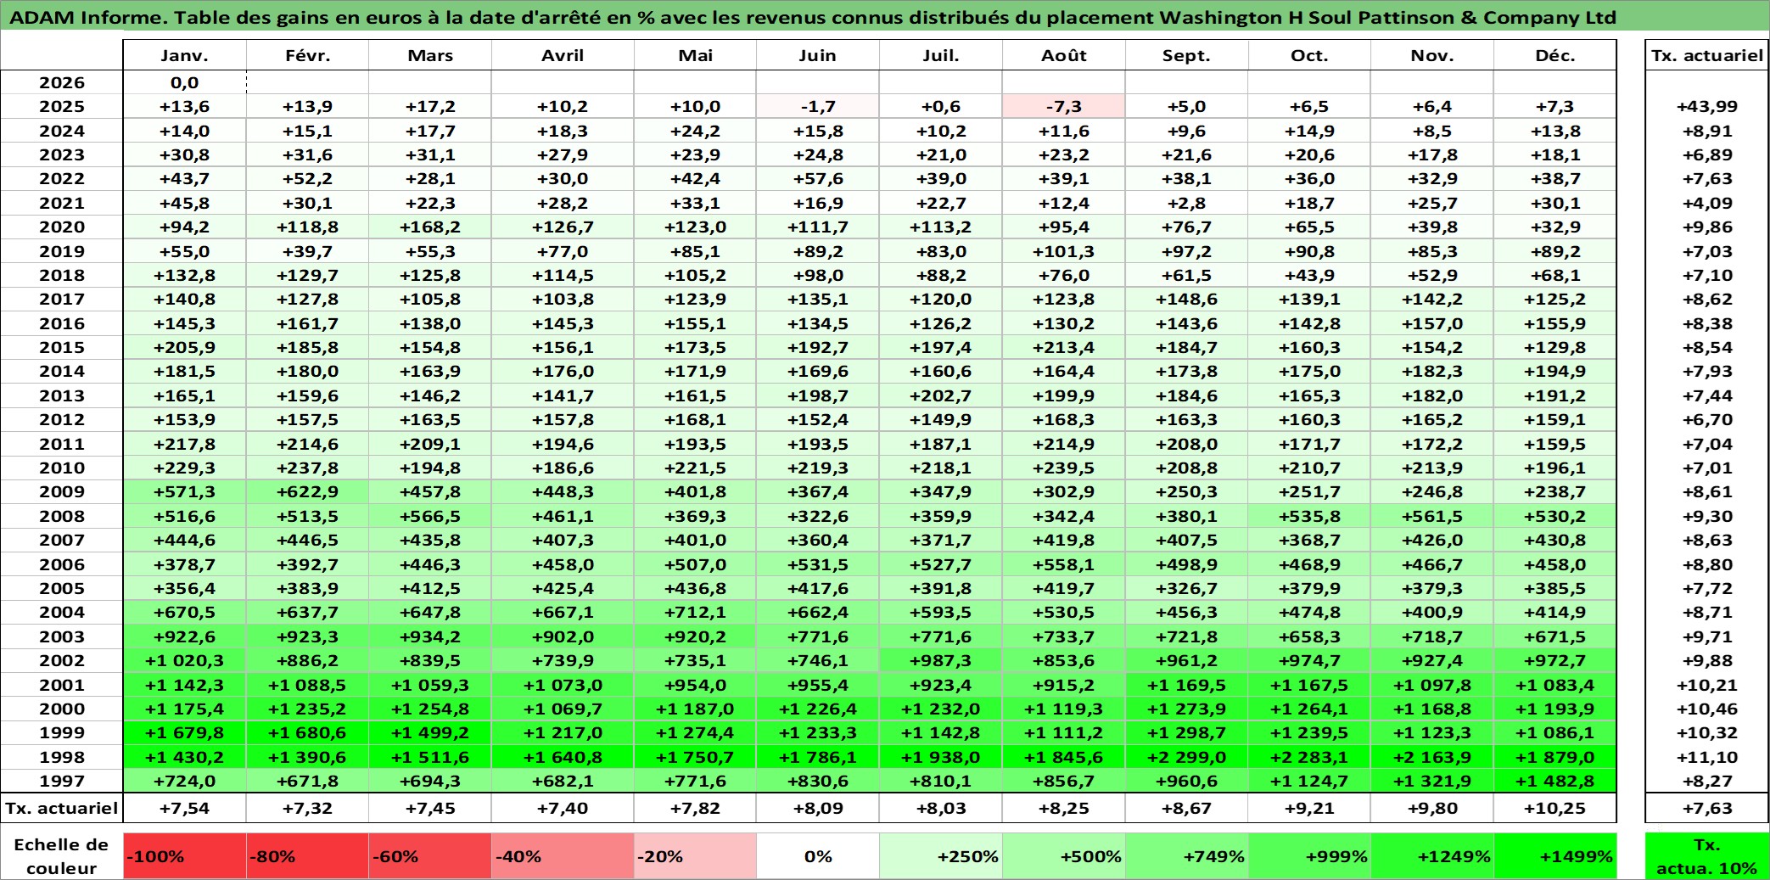Select the 1997 row label
The image size is (1770, 880).
coord(62,781)
